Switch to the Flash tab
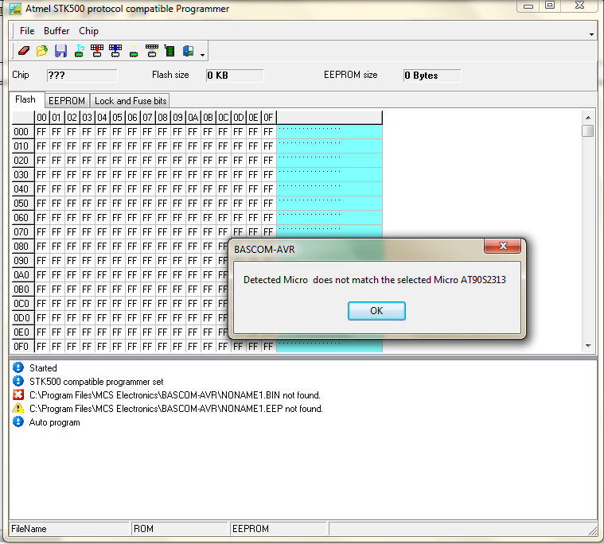 pos(25,99)
